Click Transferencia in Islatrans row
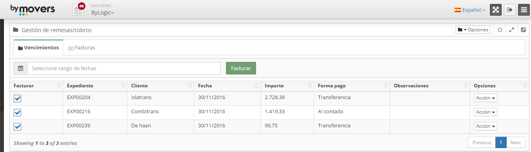Viewport: 531px width, 152px height. coord(334,97)
